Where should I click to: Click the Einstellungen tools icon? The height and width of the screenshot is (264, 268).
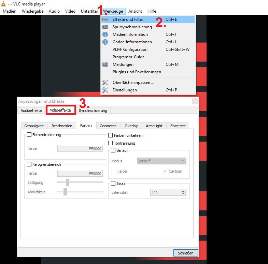[105, 90]
